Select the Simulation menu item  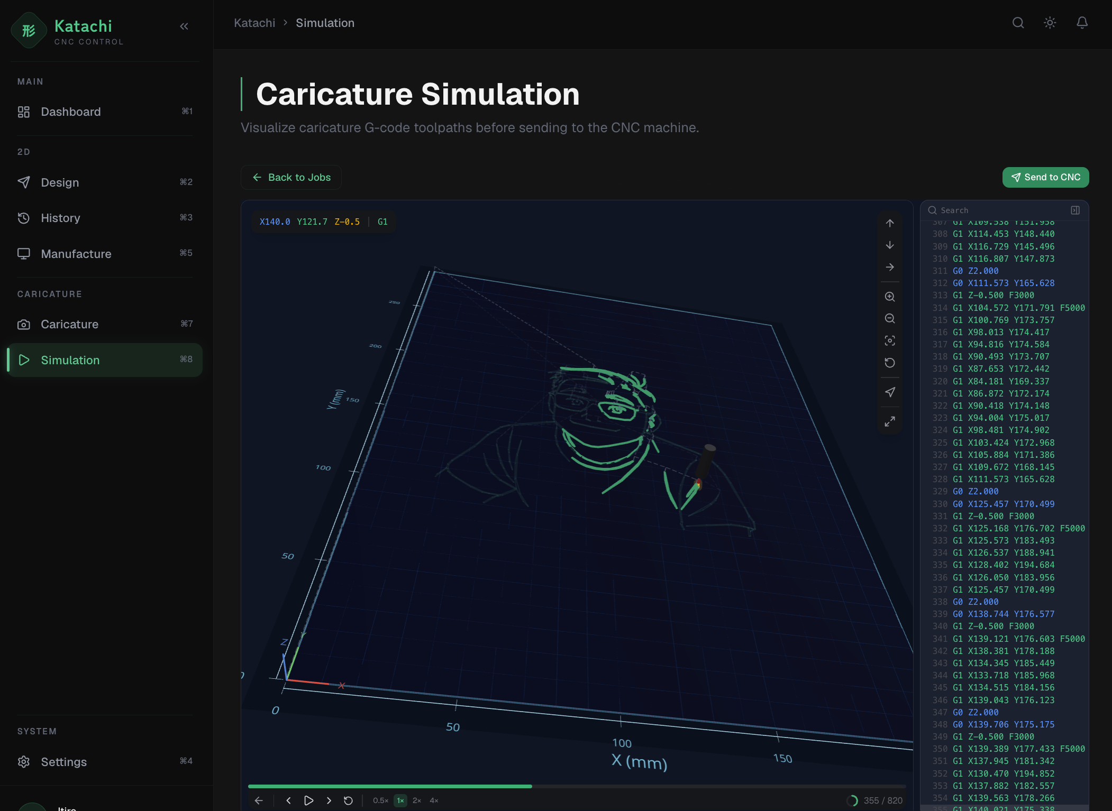(105, 360)
